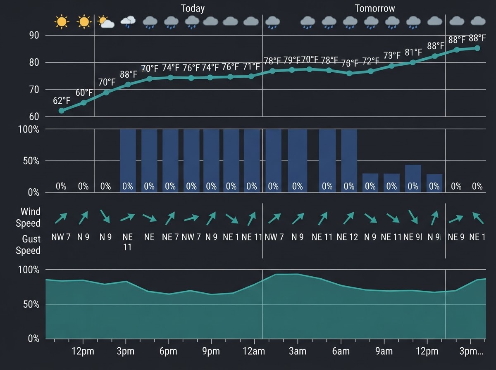Click the humidity curve peak above 3am
This screenshot has height=370, width=496.
pos(298,274)
